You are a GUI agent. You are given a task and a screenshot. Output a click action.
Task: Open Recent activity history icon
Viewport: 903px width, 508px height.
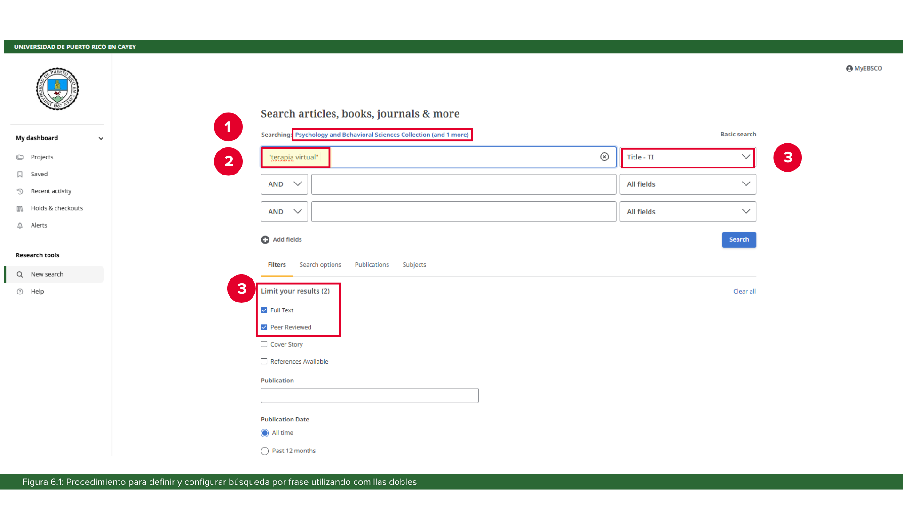[20, 191]
